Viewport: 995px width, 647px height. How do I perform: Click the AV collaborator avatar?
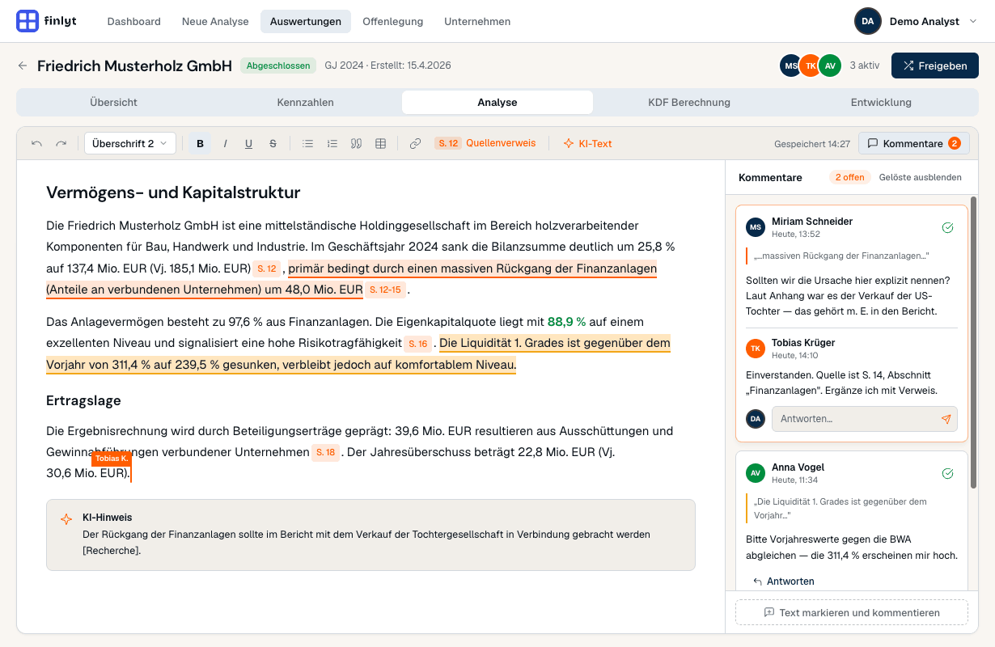830,66
